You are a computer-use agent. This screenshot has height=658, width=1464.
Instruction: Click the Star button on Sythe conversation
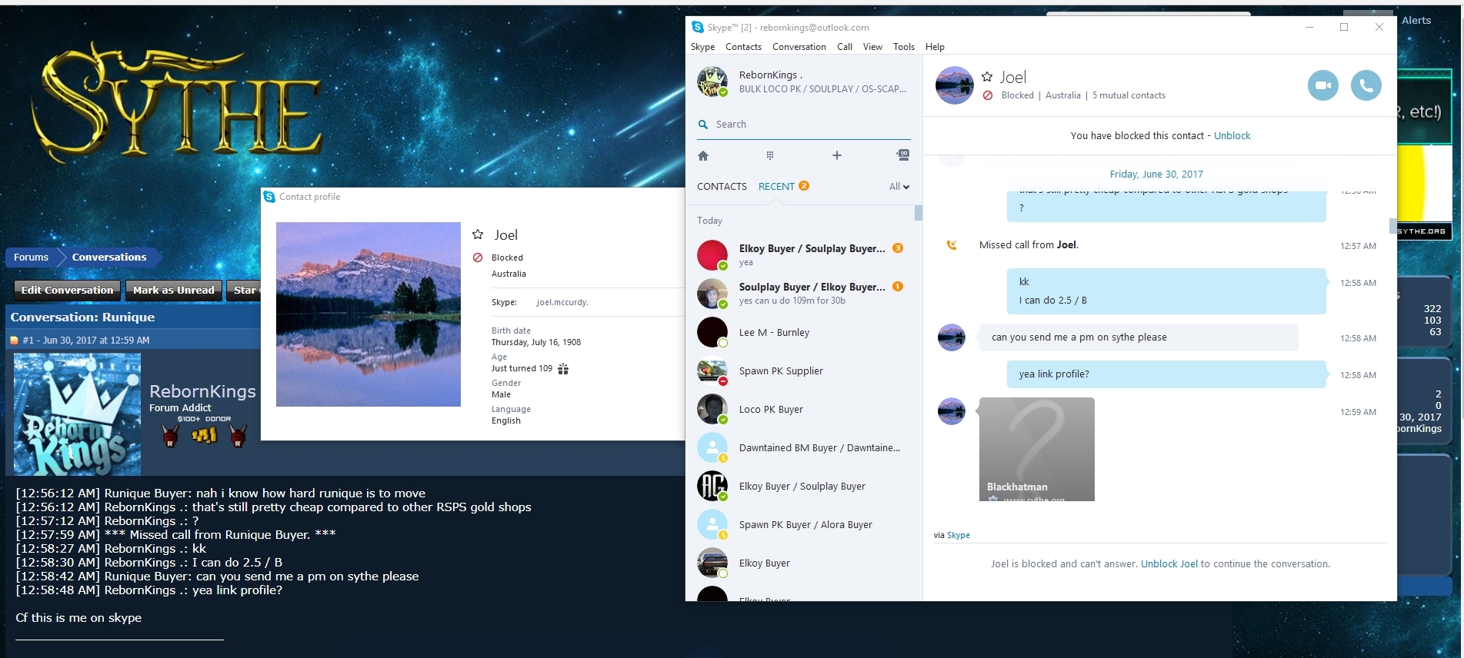tap(244, 291)
